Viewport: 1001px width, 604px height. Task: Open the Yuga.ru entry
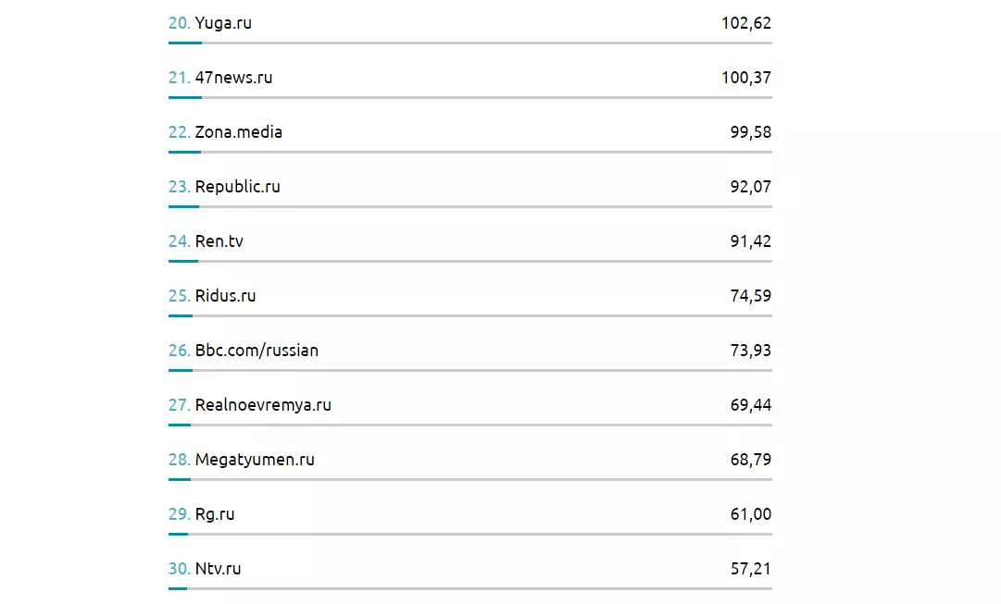223,23
